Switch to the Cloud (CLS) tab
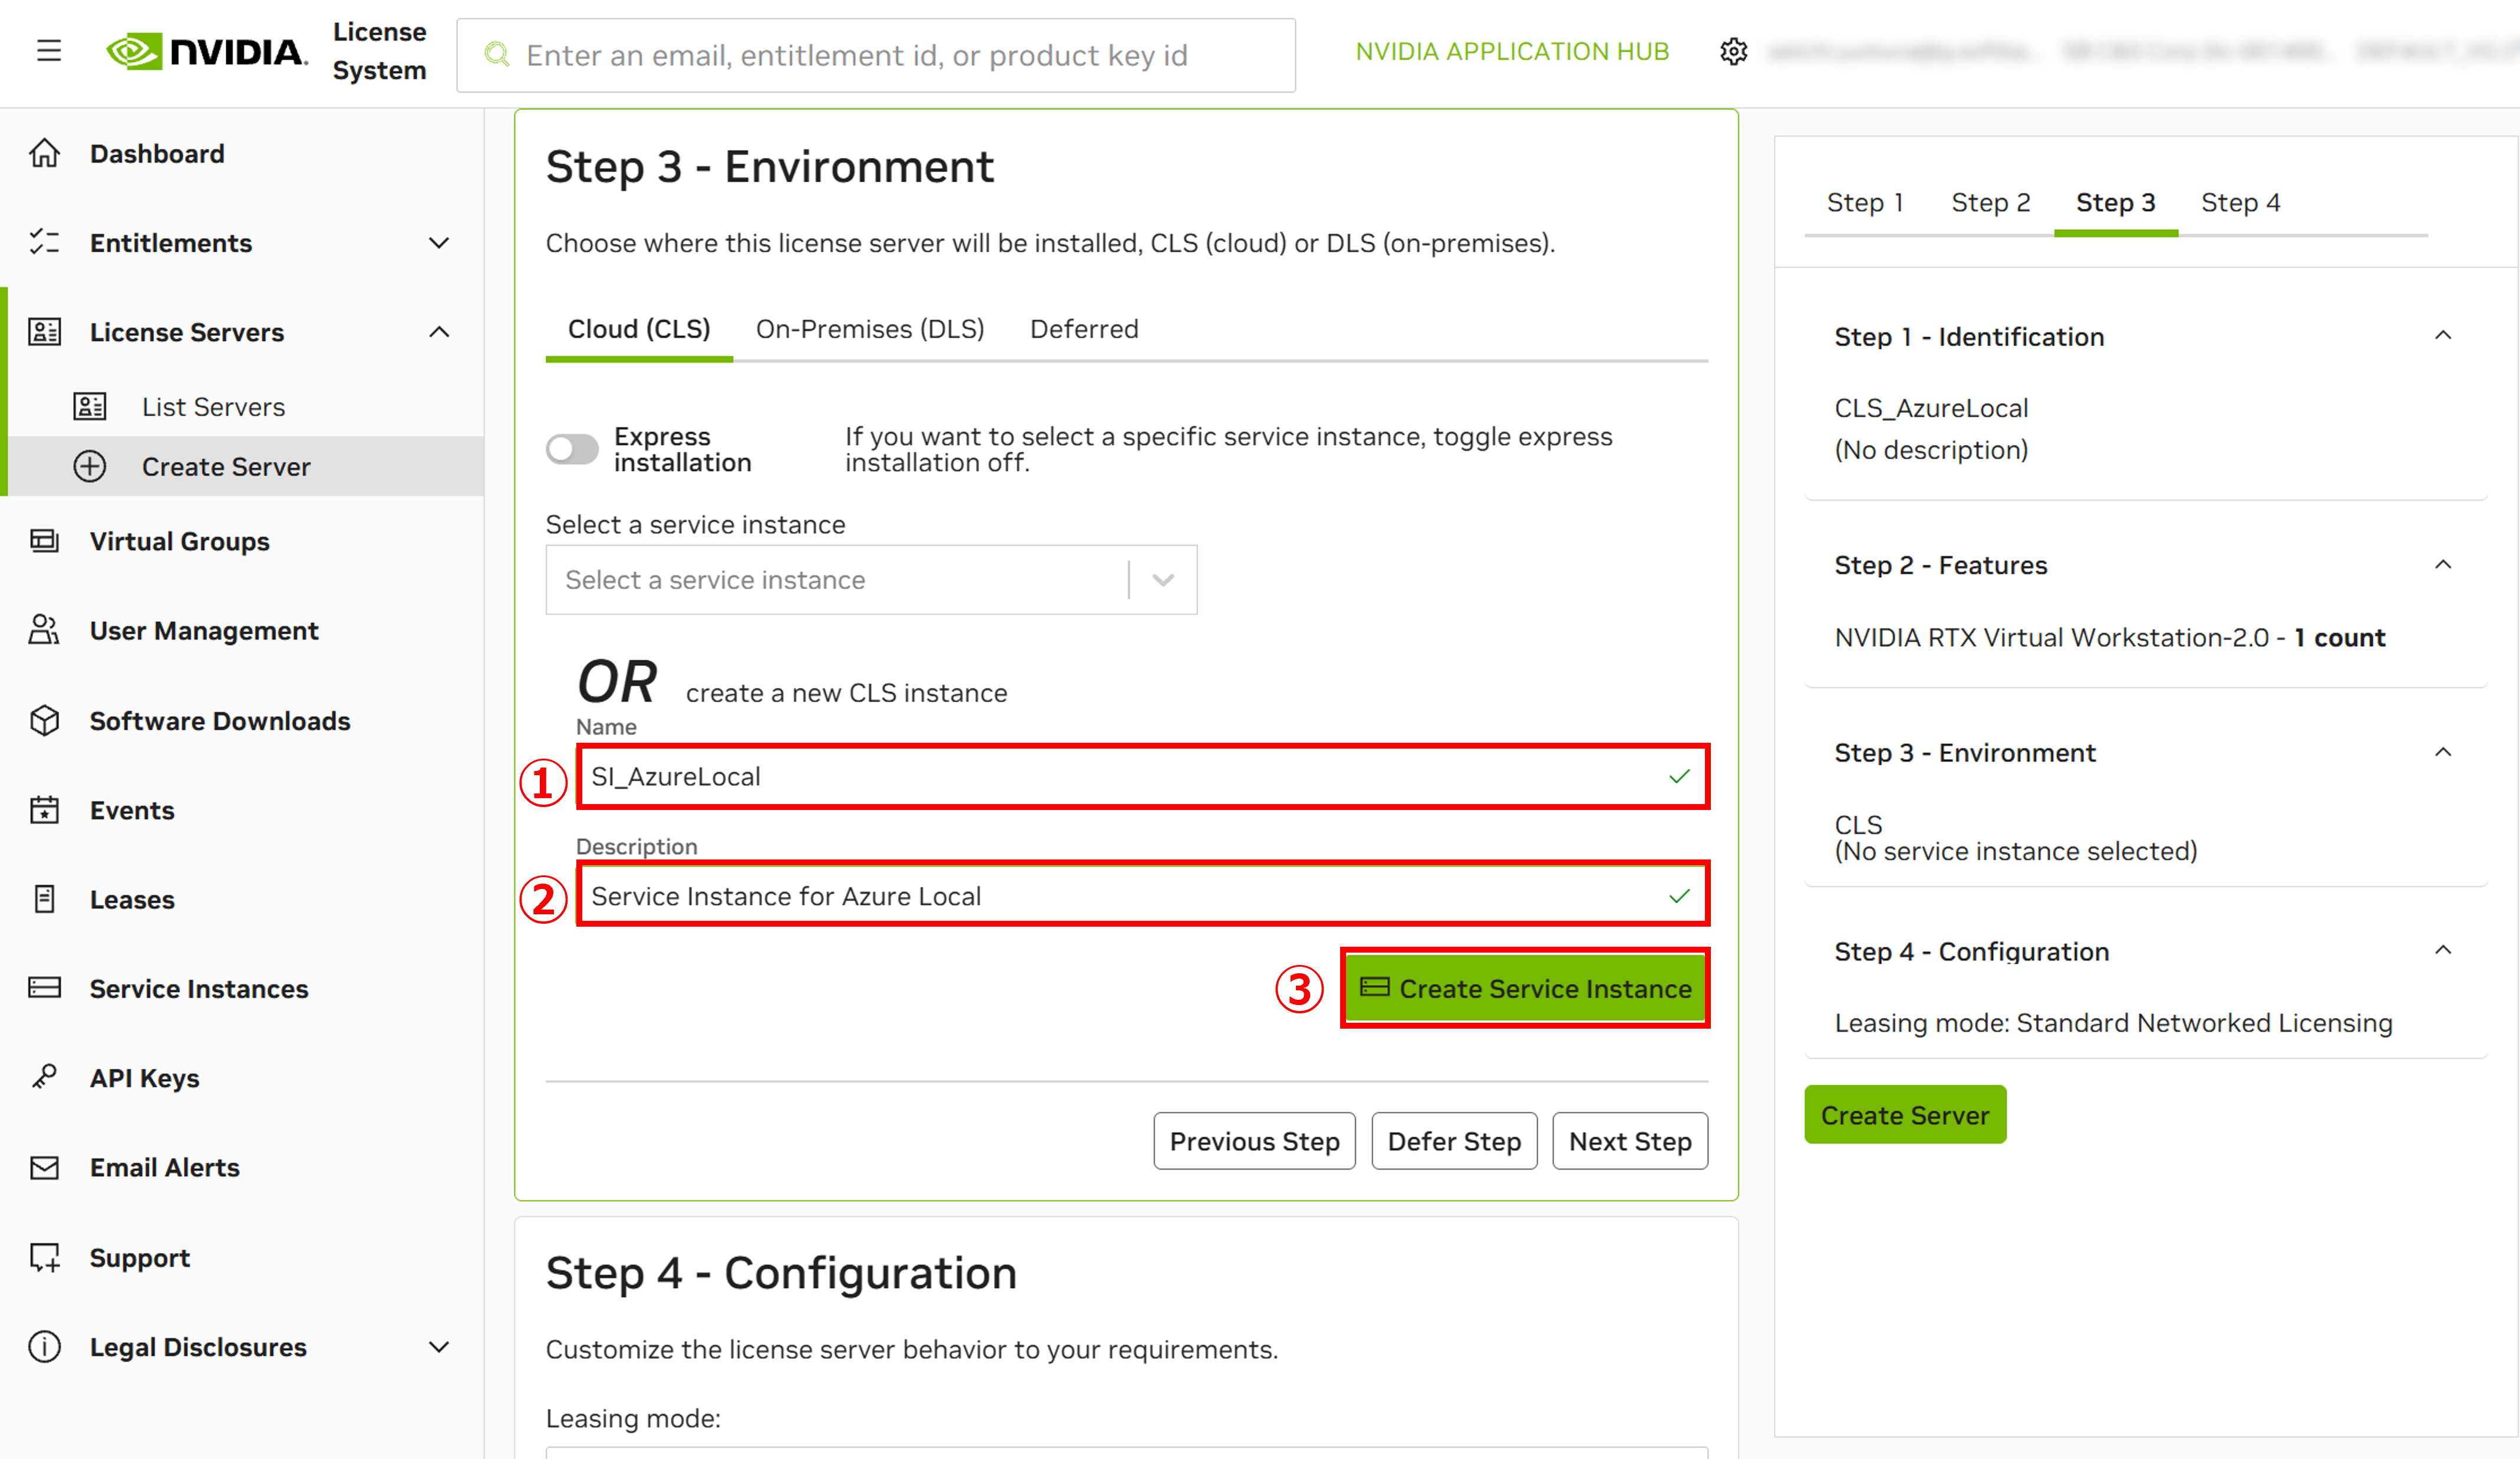Screen dimensions: 2520x1459 pyautogui.click(x=639, y=329)
